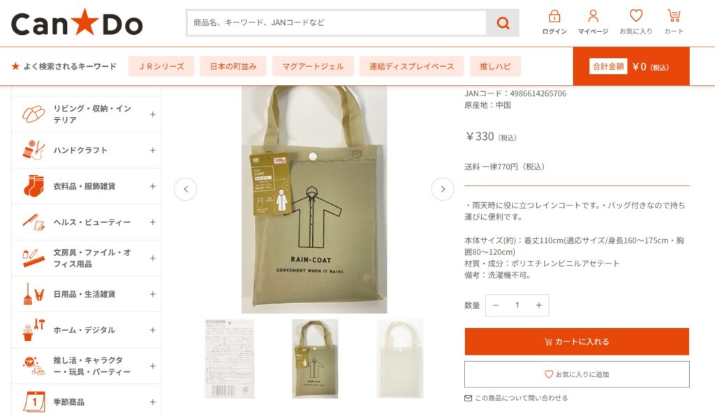Show next product image with right arrow
Viewport: 715px width, 416px height.
click(442, 189)
